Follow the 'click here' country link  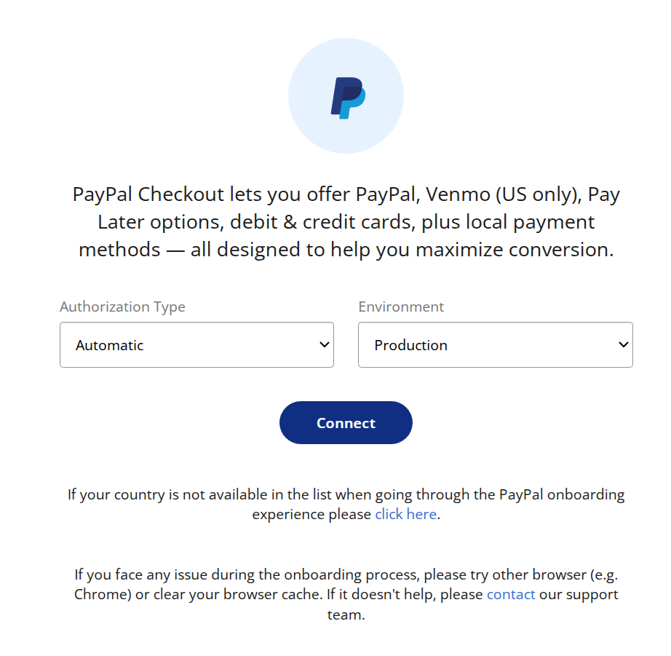point(405,514)
